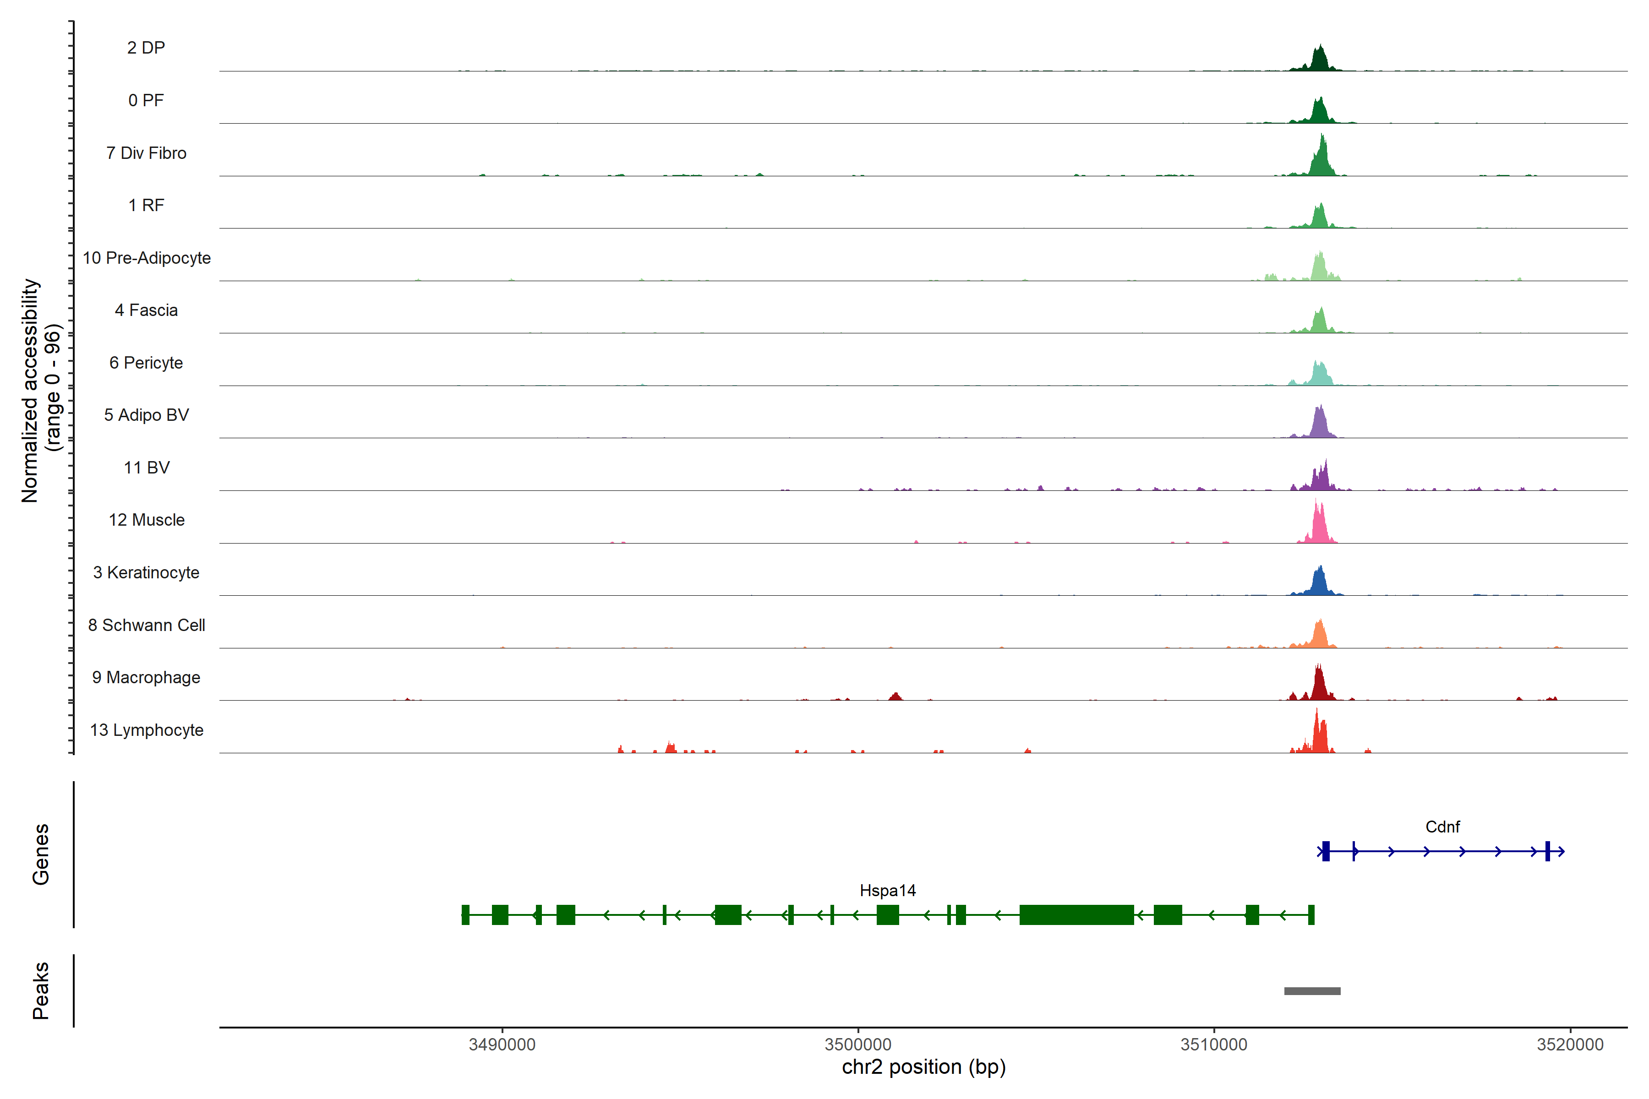
Task: Click the Cdnf gene label
Action: (x=1442, y=827)
